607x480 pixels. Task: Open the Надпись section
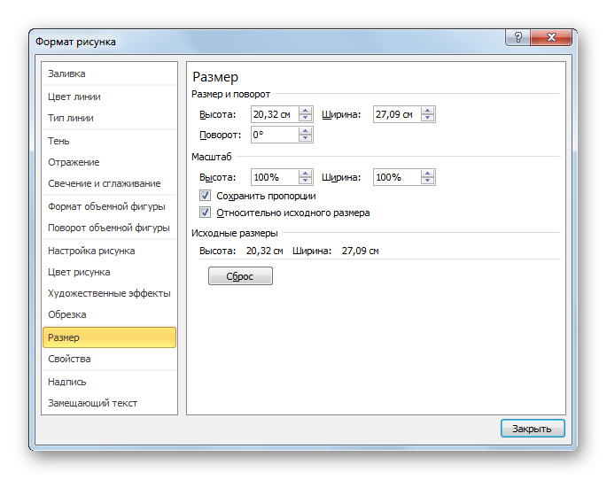(109, 382)
